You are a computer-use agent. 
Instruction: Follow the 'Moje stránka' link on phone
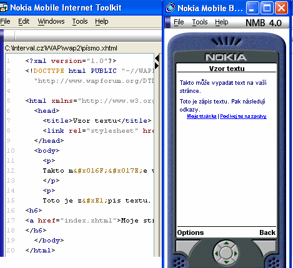(x=202, y=116)
